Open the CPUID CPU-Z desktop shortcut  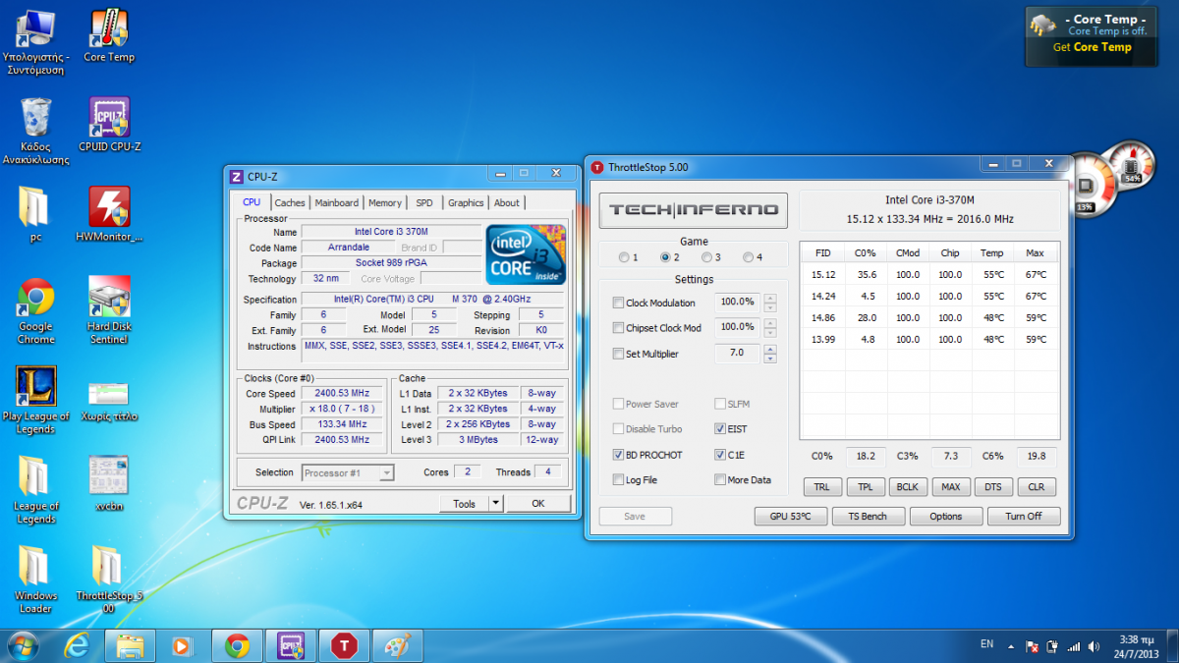[x=109, y=124]
